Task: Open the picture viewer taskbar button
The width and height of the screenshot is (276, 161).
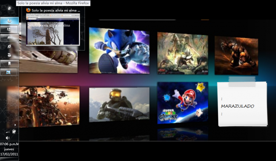Action: coord(9,72)
